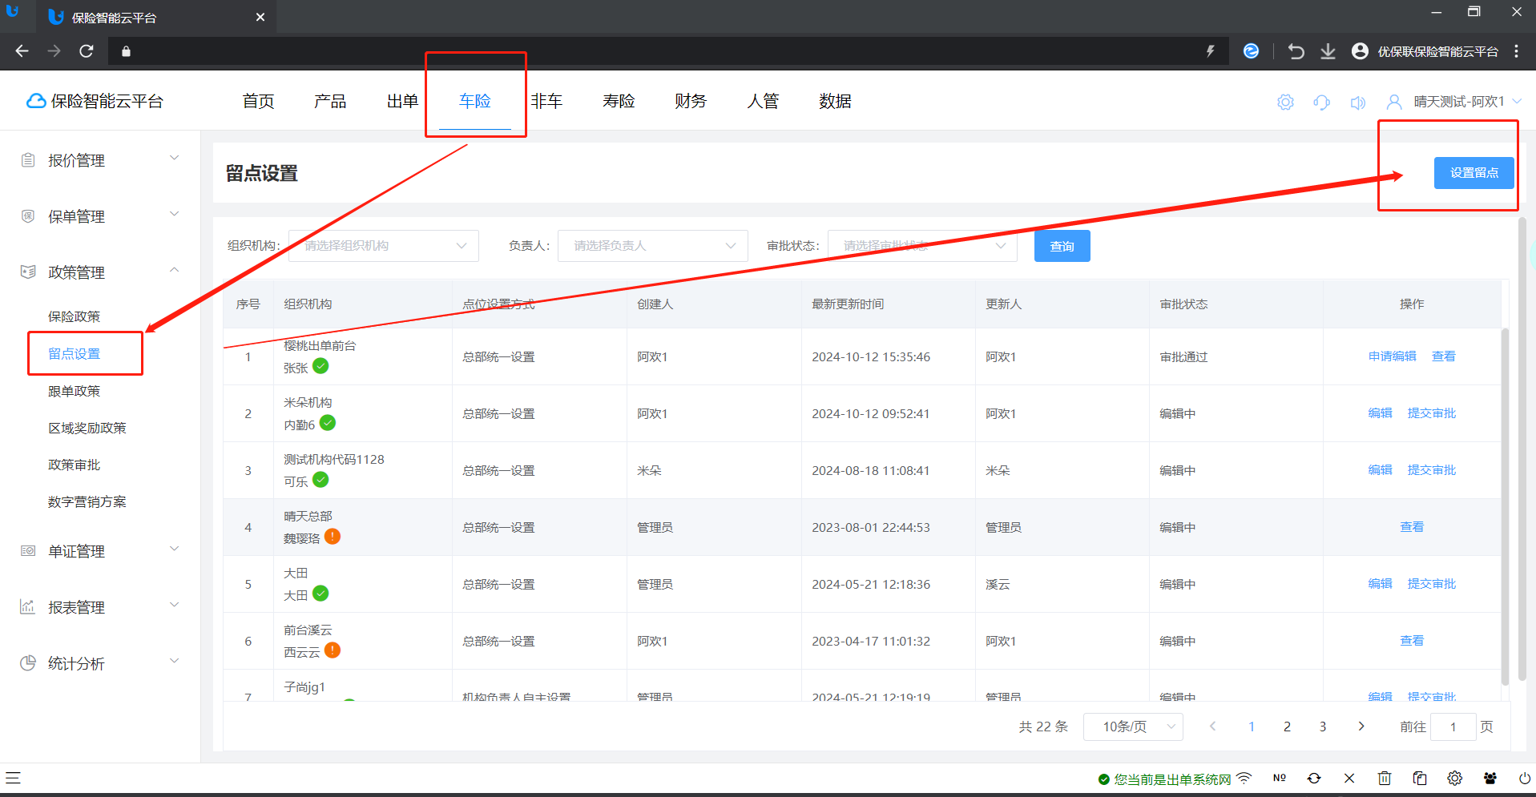Viewport: 1536px width, 797px height.
Task: Select 保险政策 in sidebar
Action: 74,316
